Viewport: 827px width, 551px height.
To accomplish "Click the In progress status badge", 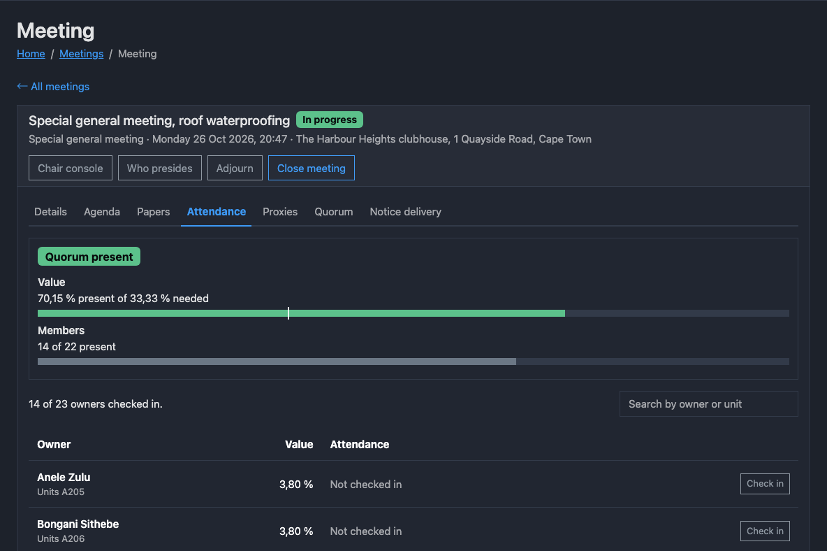I will click(330, 120).
